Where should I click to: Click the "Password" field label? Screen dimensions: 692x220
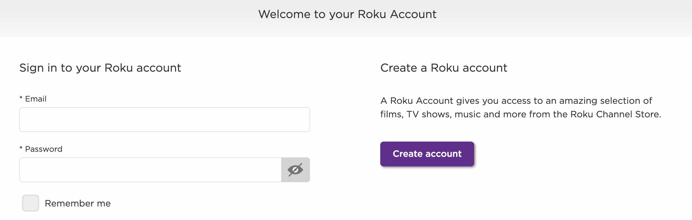pos(44,149)
